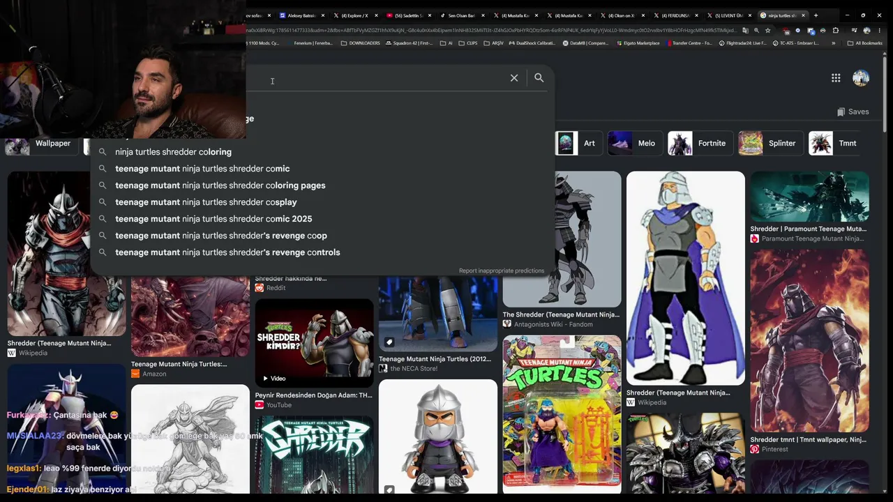Open the red extension with notification badge

pos(787,31)
